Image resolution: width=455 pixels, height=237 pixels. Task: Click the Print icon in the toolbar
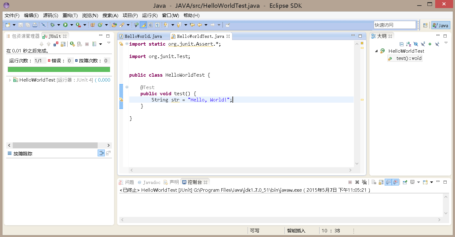(35, 25)
